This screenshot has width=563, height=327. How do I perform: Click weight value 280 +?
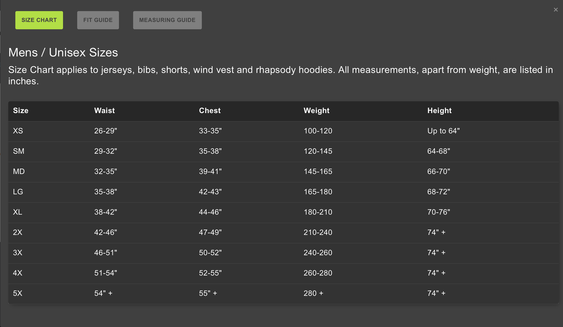point(314,293)
